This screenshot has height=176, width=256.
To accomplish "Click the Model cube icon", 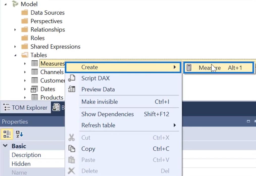I will tap(15, 4).
